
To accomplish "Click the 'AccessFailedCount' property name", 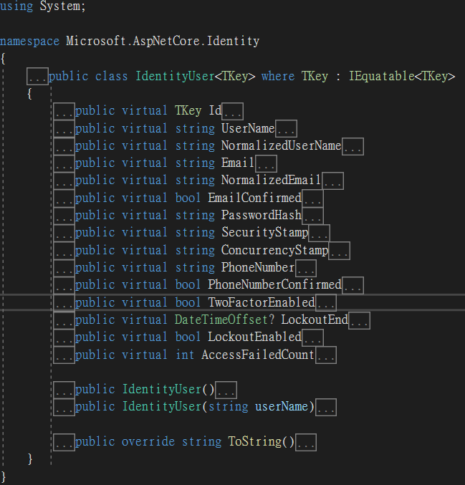I will click(258, 355).
